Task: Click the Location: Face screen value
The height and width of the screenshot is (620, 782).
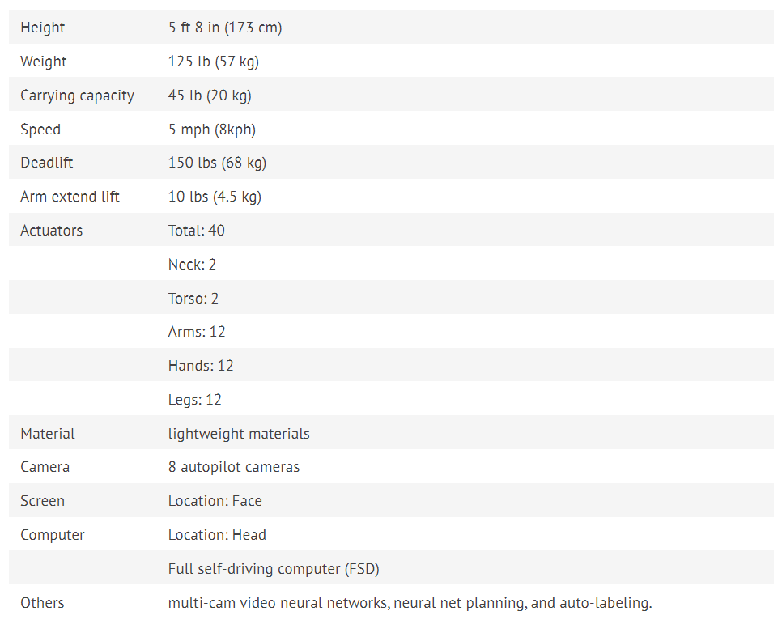Action: tap(215, 501)
